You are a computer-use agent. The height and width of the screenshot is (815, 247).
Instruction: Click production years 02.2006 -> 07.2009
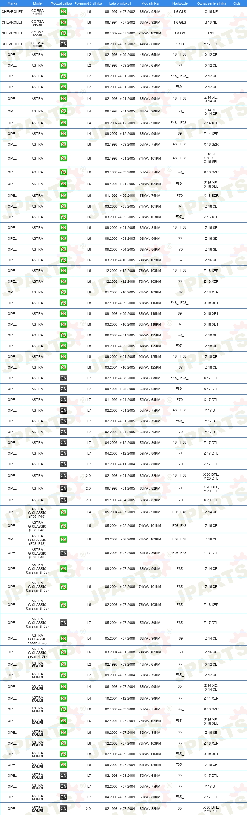pyautogui.click(x=120, y=605)
